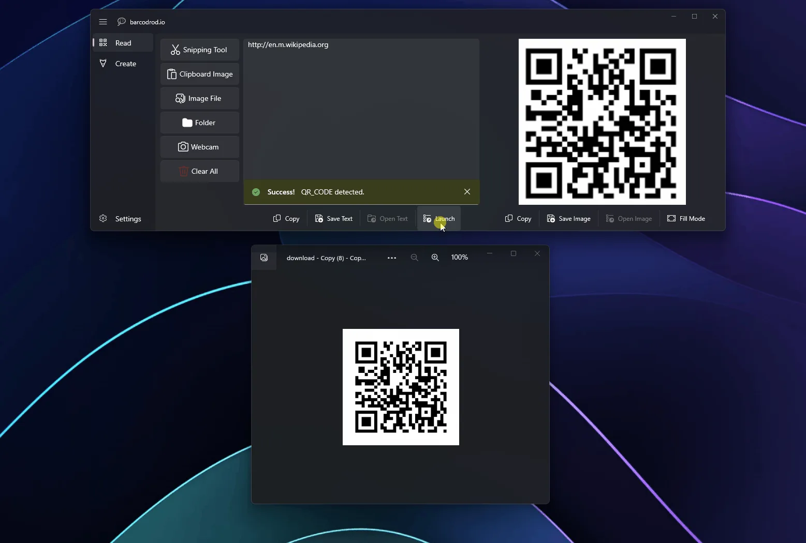Image resolution: width=806 pixels, height=543 pixels.
Task: Click the QR code preview in barcodrod.io
Action: [602, 122]
